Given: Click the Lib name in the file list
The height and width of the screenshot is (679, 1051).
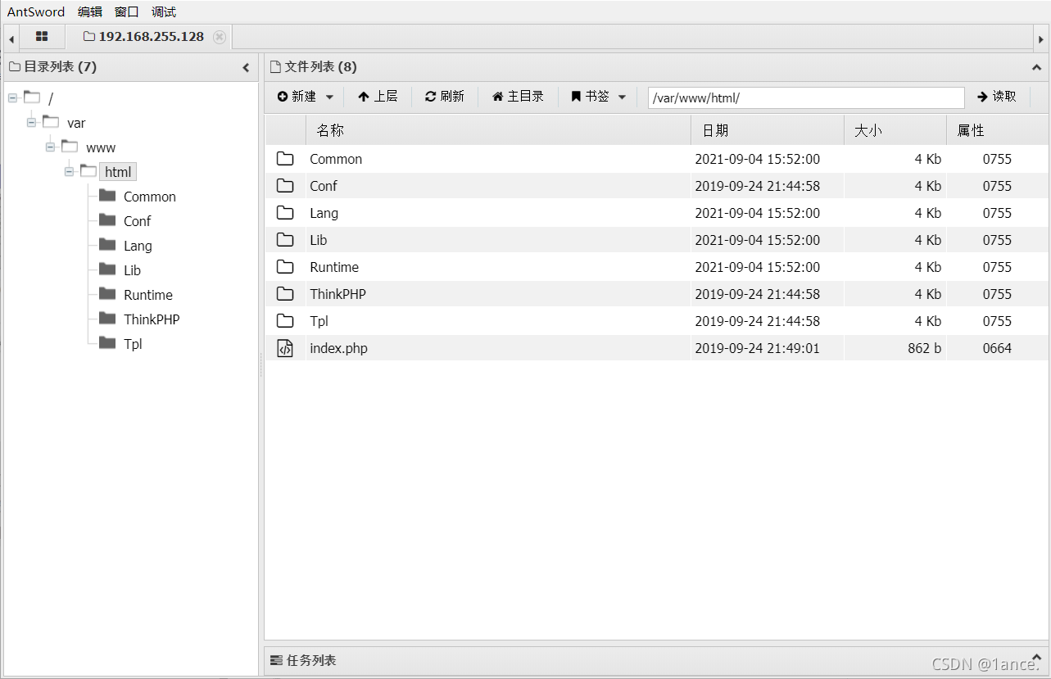Looking at the screenshot, I should pyautogui.click(x=319, y=240).
